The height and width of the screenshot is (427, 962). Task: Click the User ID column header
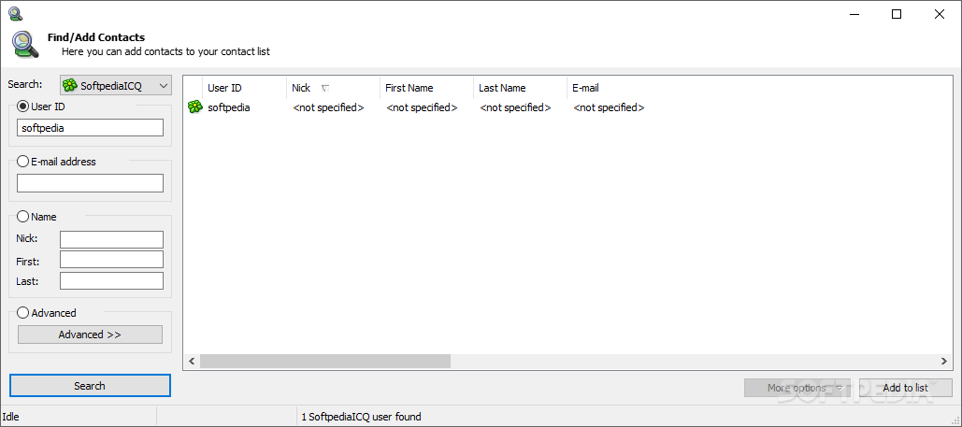(x=244, y=88)
